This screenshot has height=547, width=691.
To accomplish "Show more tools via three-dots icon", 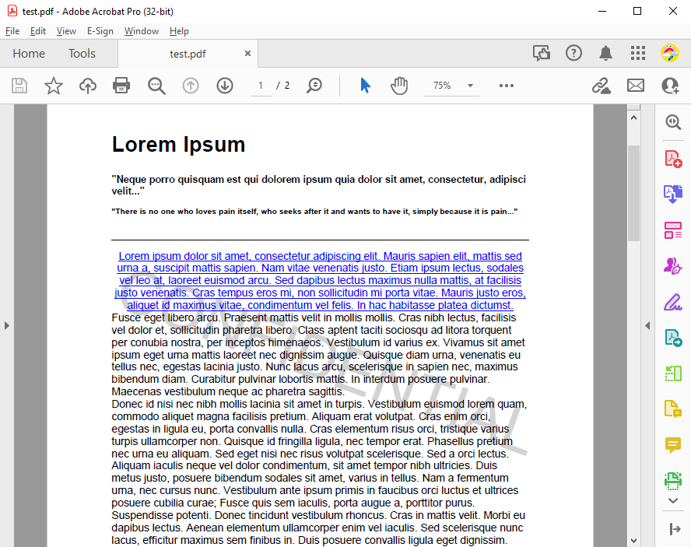I will tap(507, 86).
